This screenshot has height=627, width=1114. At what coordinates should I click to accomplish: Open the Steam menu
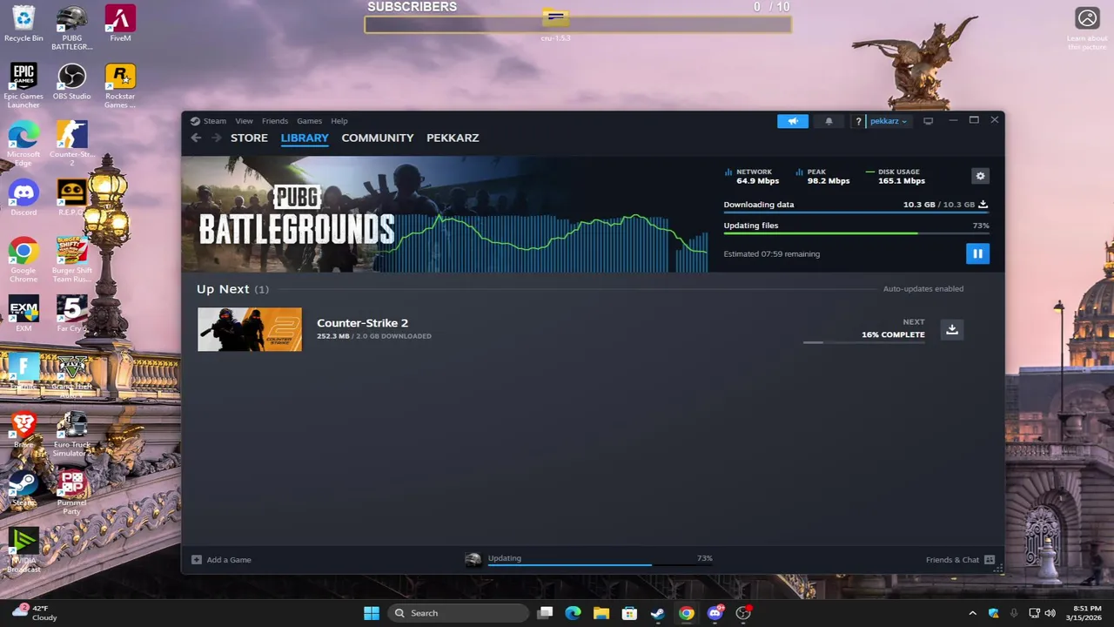click(x=215, y=121)
